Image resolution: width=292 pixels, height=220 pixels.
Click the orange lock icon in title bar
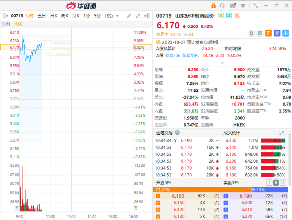pyautogui.click(x=213, y=5)
